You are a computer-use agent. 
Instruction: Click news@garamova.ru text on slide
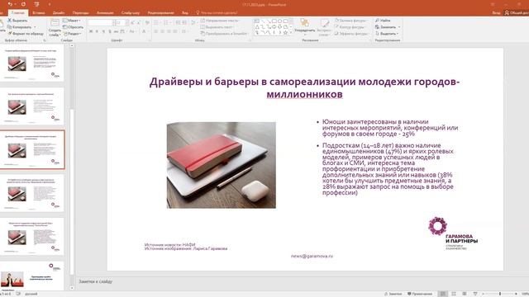point(312,256)
